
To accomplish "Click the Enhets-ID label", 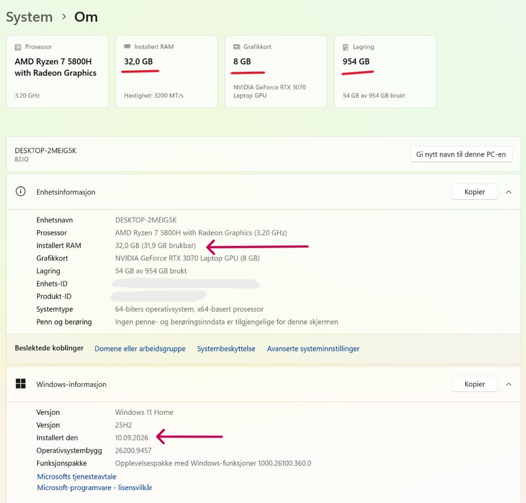I will 52,284.
